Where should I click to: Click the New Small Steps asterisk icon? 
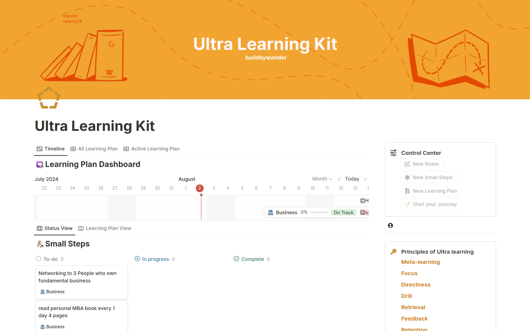(x=407, y=177)
